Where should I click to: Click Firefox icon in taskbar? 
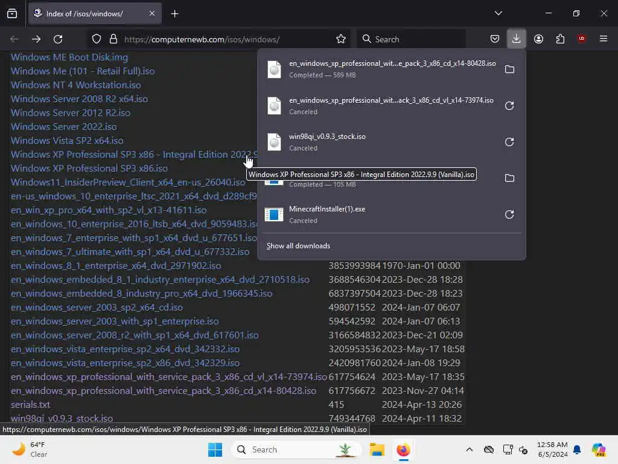tap(403, 449)
